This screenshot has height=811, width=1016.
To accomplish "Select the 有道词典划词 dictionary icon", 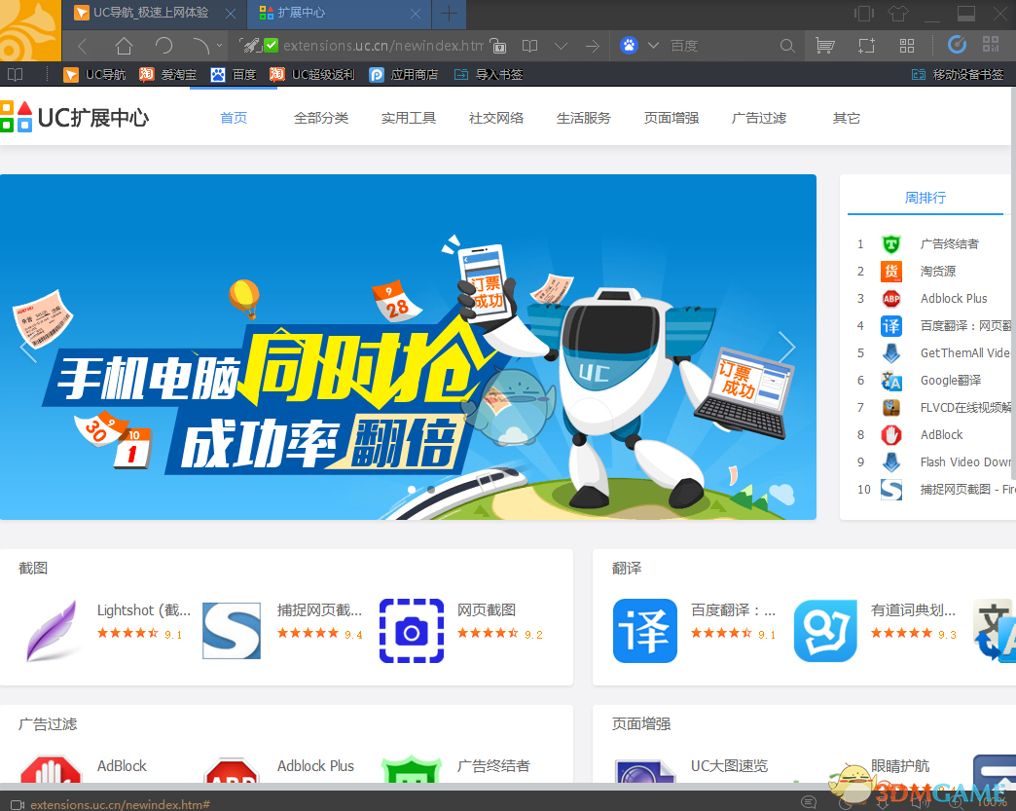I will tap(825, 631).
